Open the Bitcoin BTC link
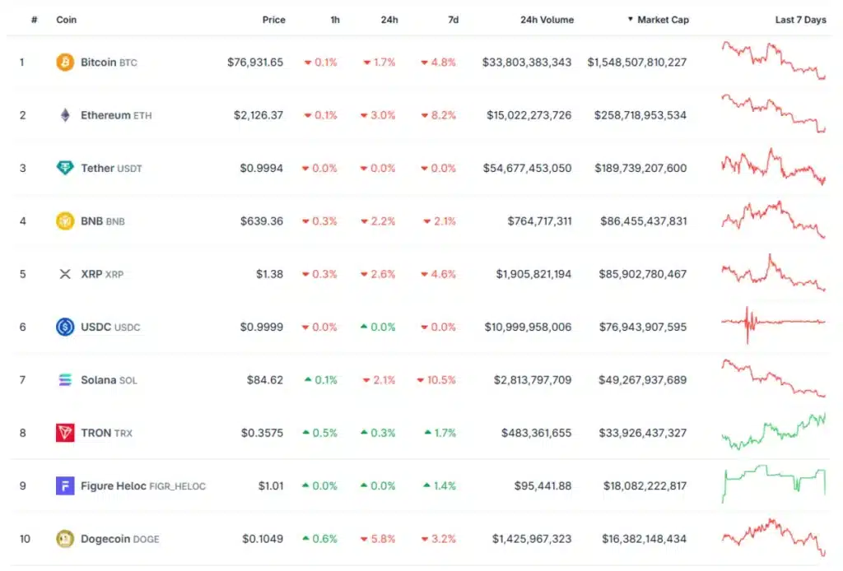Screen dimensions: 843x571 [109, 63]
